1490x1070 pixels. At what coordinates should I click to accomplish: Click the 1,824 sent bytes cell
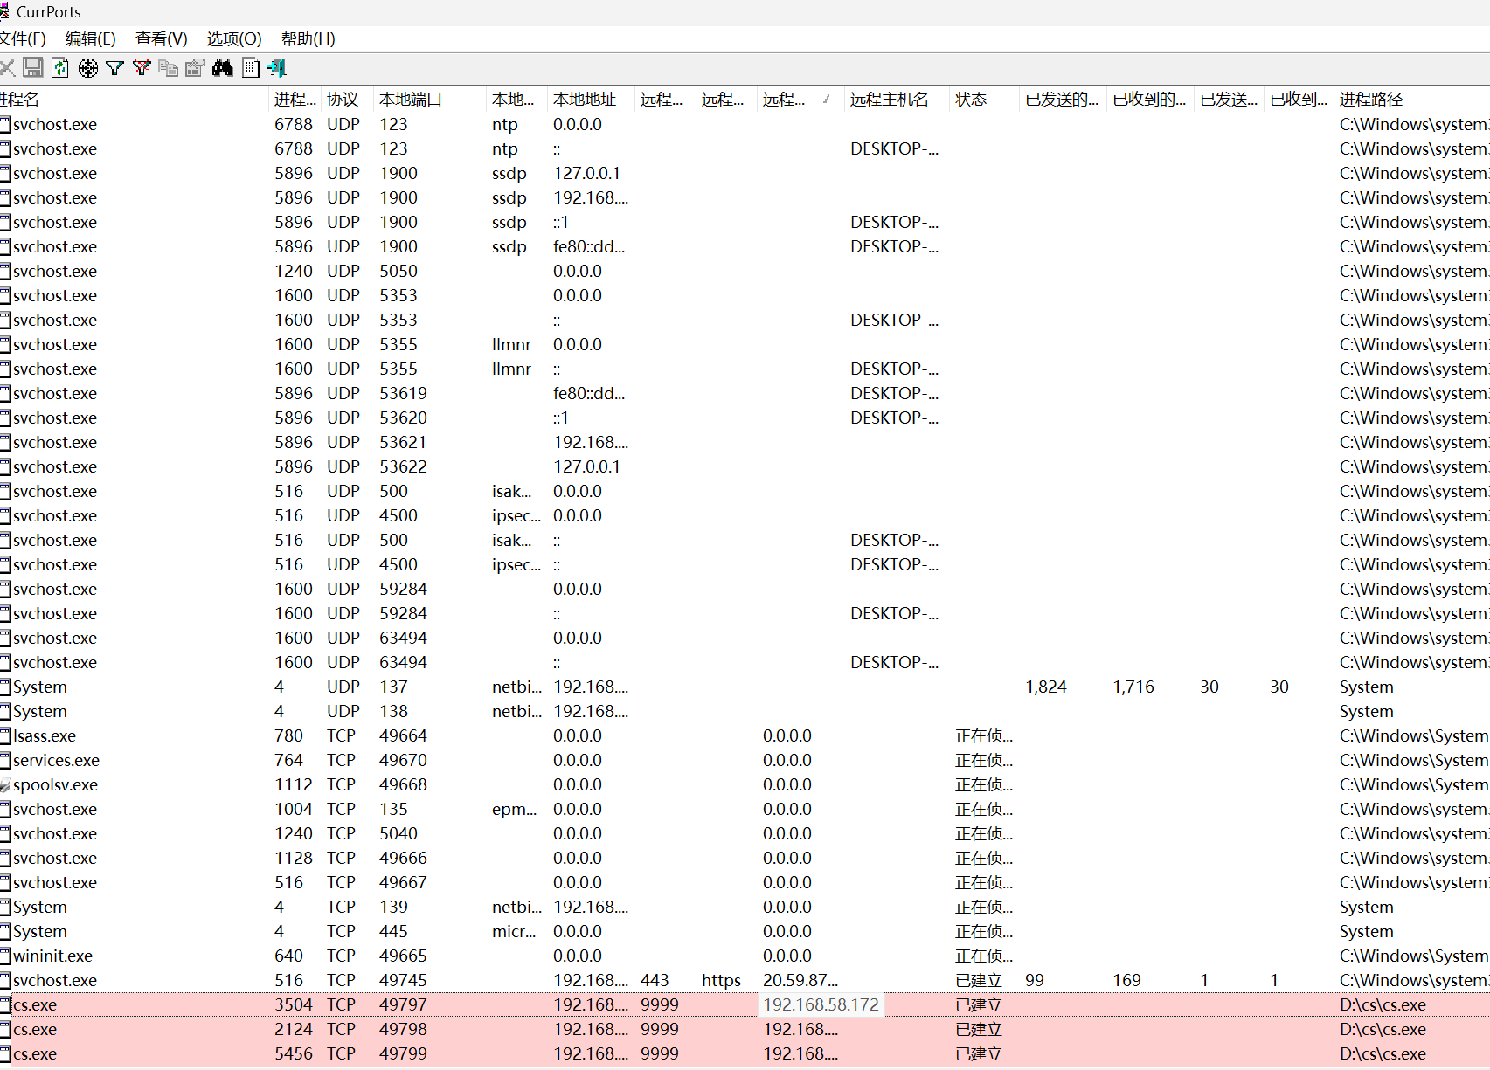(1045, 687)
